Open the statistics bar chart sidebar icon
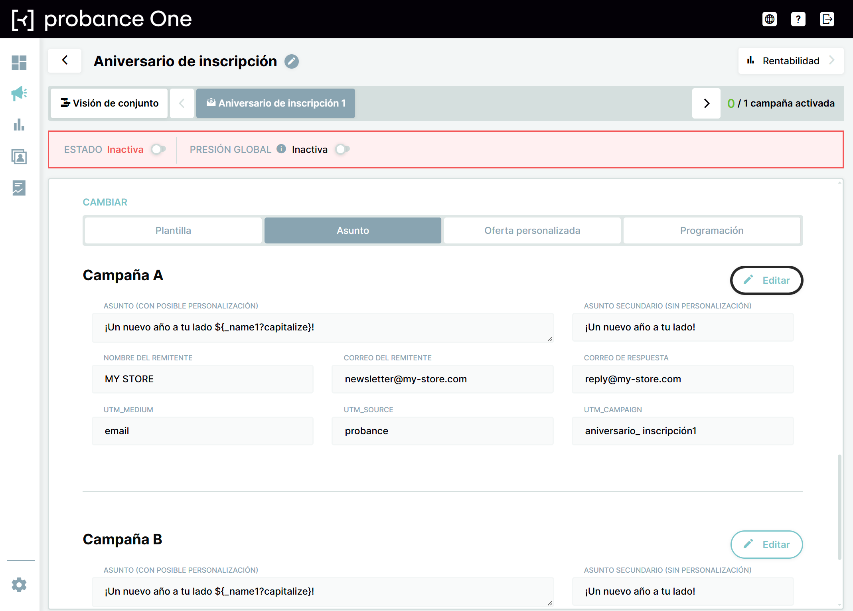Screen dimensions: 853x611 [x=19, y=125]
